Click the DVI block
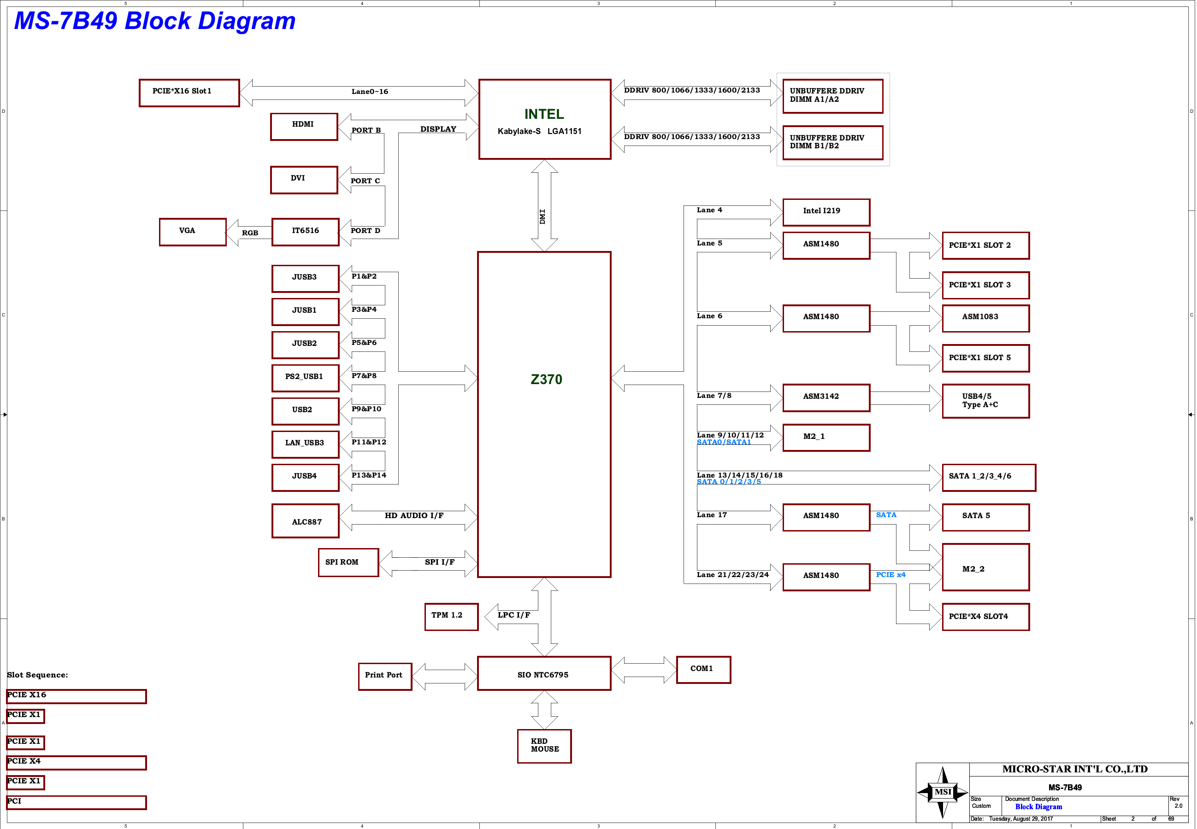1197x829 pixels. (x=304, y=180)
